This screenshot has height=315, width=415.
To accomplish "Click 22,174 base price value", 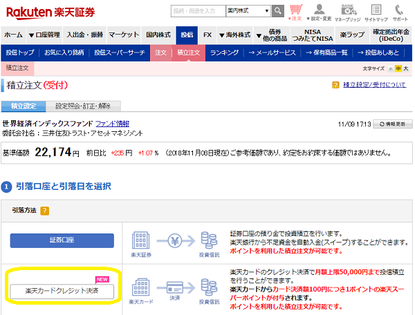I will [x=53, y=152].
